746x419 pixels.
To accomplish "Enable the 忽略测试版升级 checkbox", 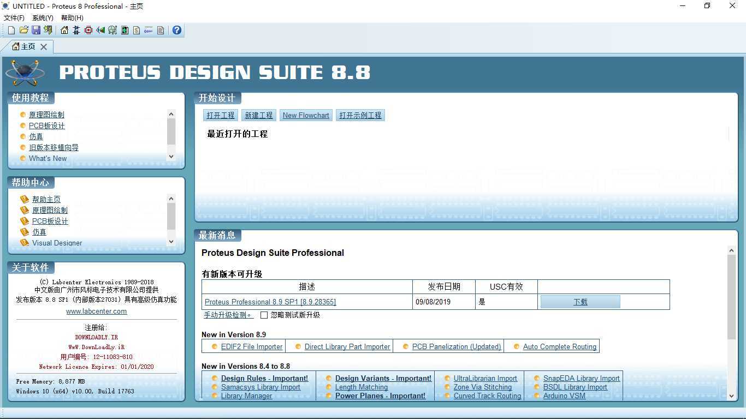I will pyautogui.click(x=264, y=315).
